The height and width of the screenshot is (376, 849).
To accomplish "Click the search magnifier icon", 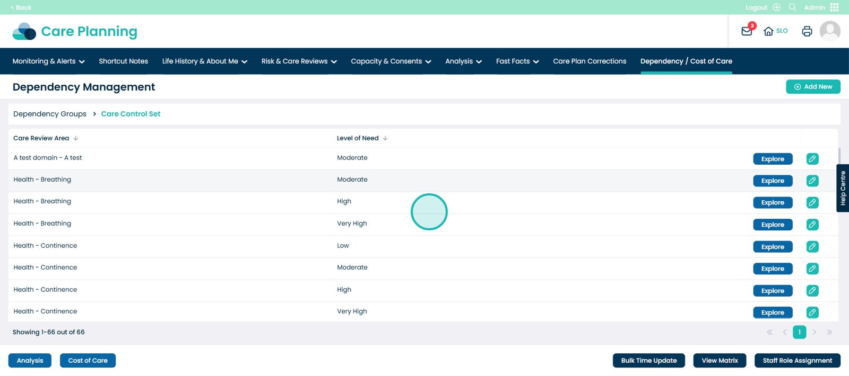I will (x=792, y=7).
